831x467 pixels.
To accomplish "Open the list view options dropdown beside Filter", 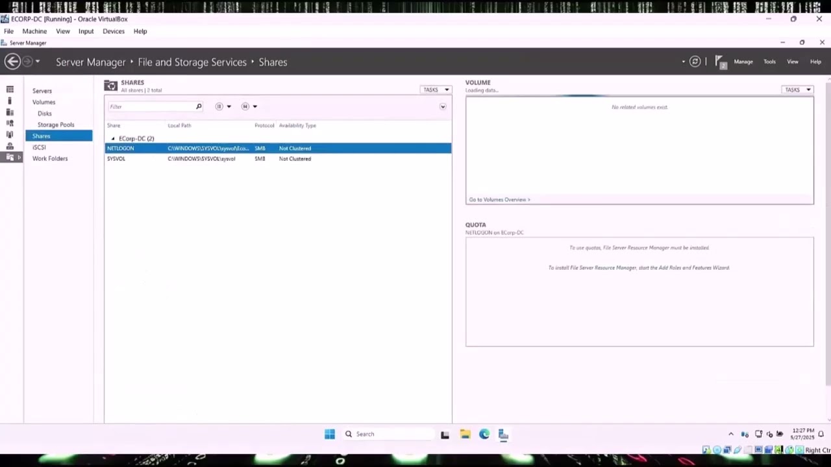I will coord(223,106).
